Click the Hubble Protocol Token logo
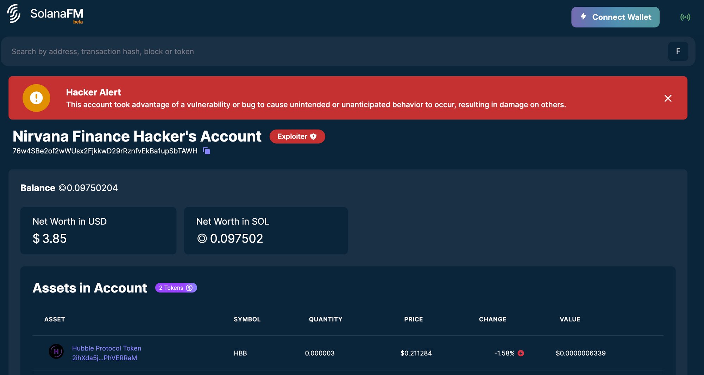 coord(56,351)
